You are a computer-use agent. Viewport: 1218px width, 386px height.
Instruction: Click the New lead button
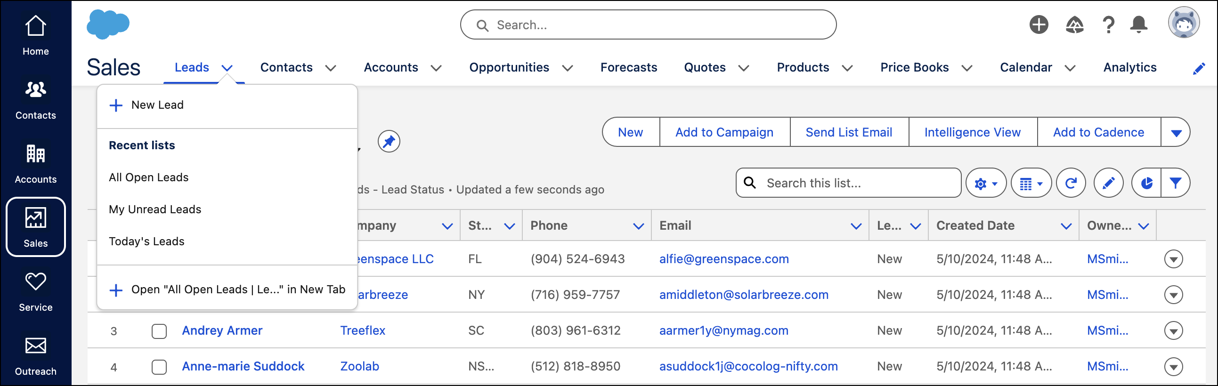[630, 133]
